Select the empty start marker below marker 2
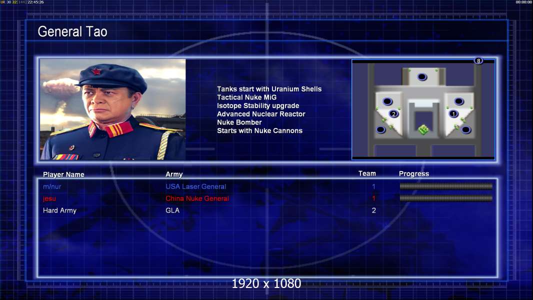Image resolution: width=533 pixels, height=300 pixels. [x=380, y=129]
